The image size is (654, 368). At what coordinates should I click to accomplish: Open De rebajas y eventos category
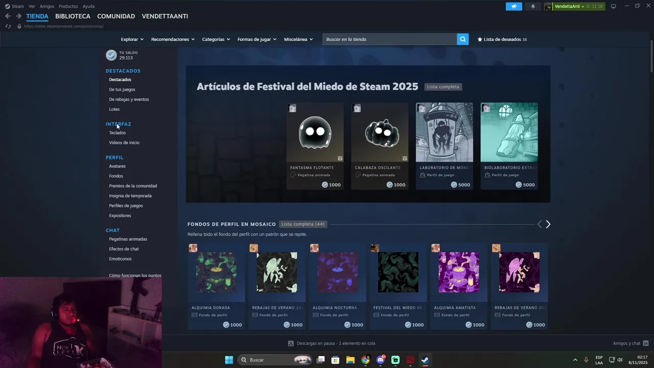tap(129, 99)
